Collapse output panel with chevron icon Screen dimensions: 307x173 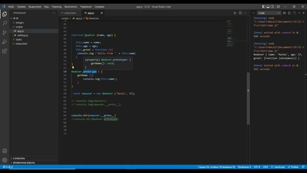(x=299, y=13)
